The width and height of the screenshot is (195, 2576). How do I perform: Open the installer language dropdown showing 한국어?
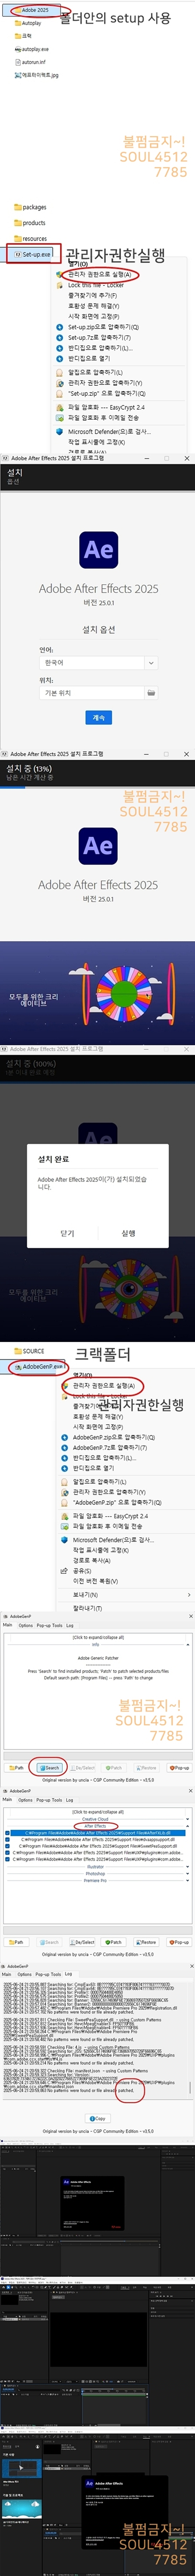coord(98,662)
